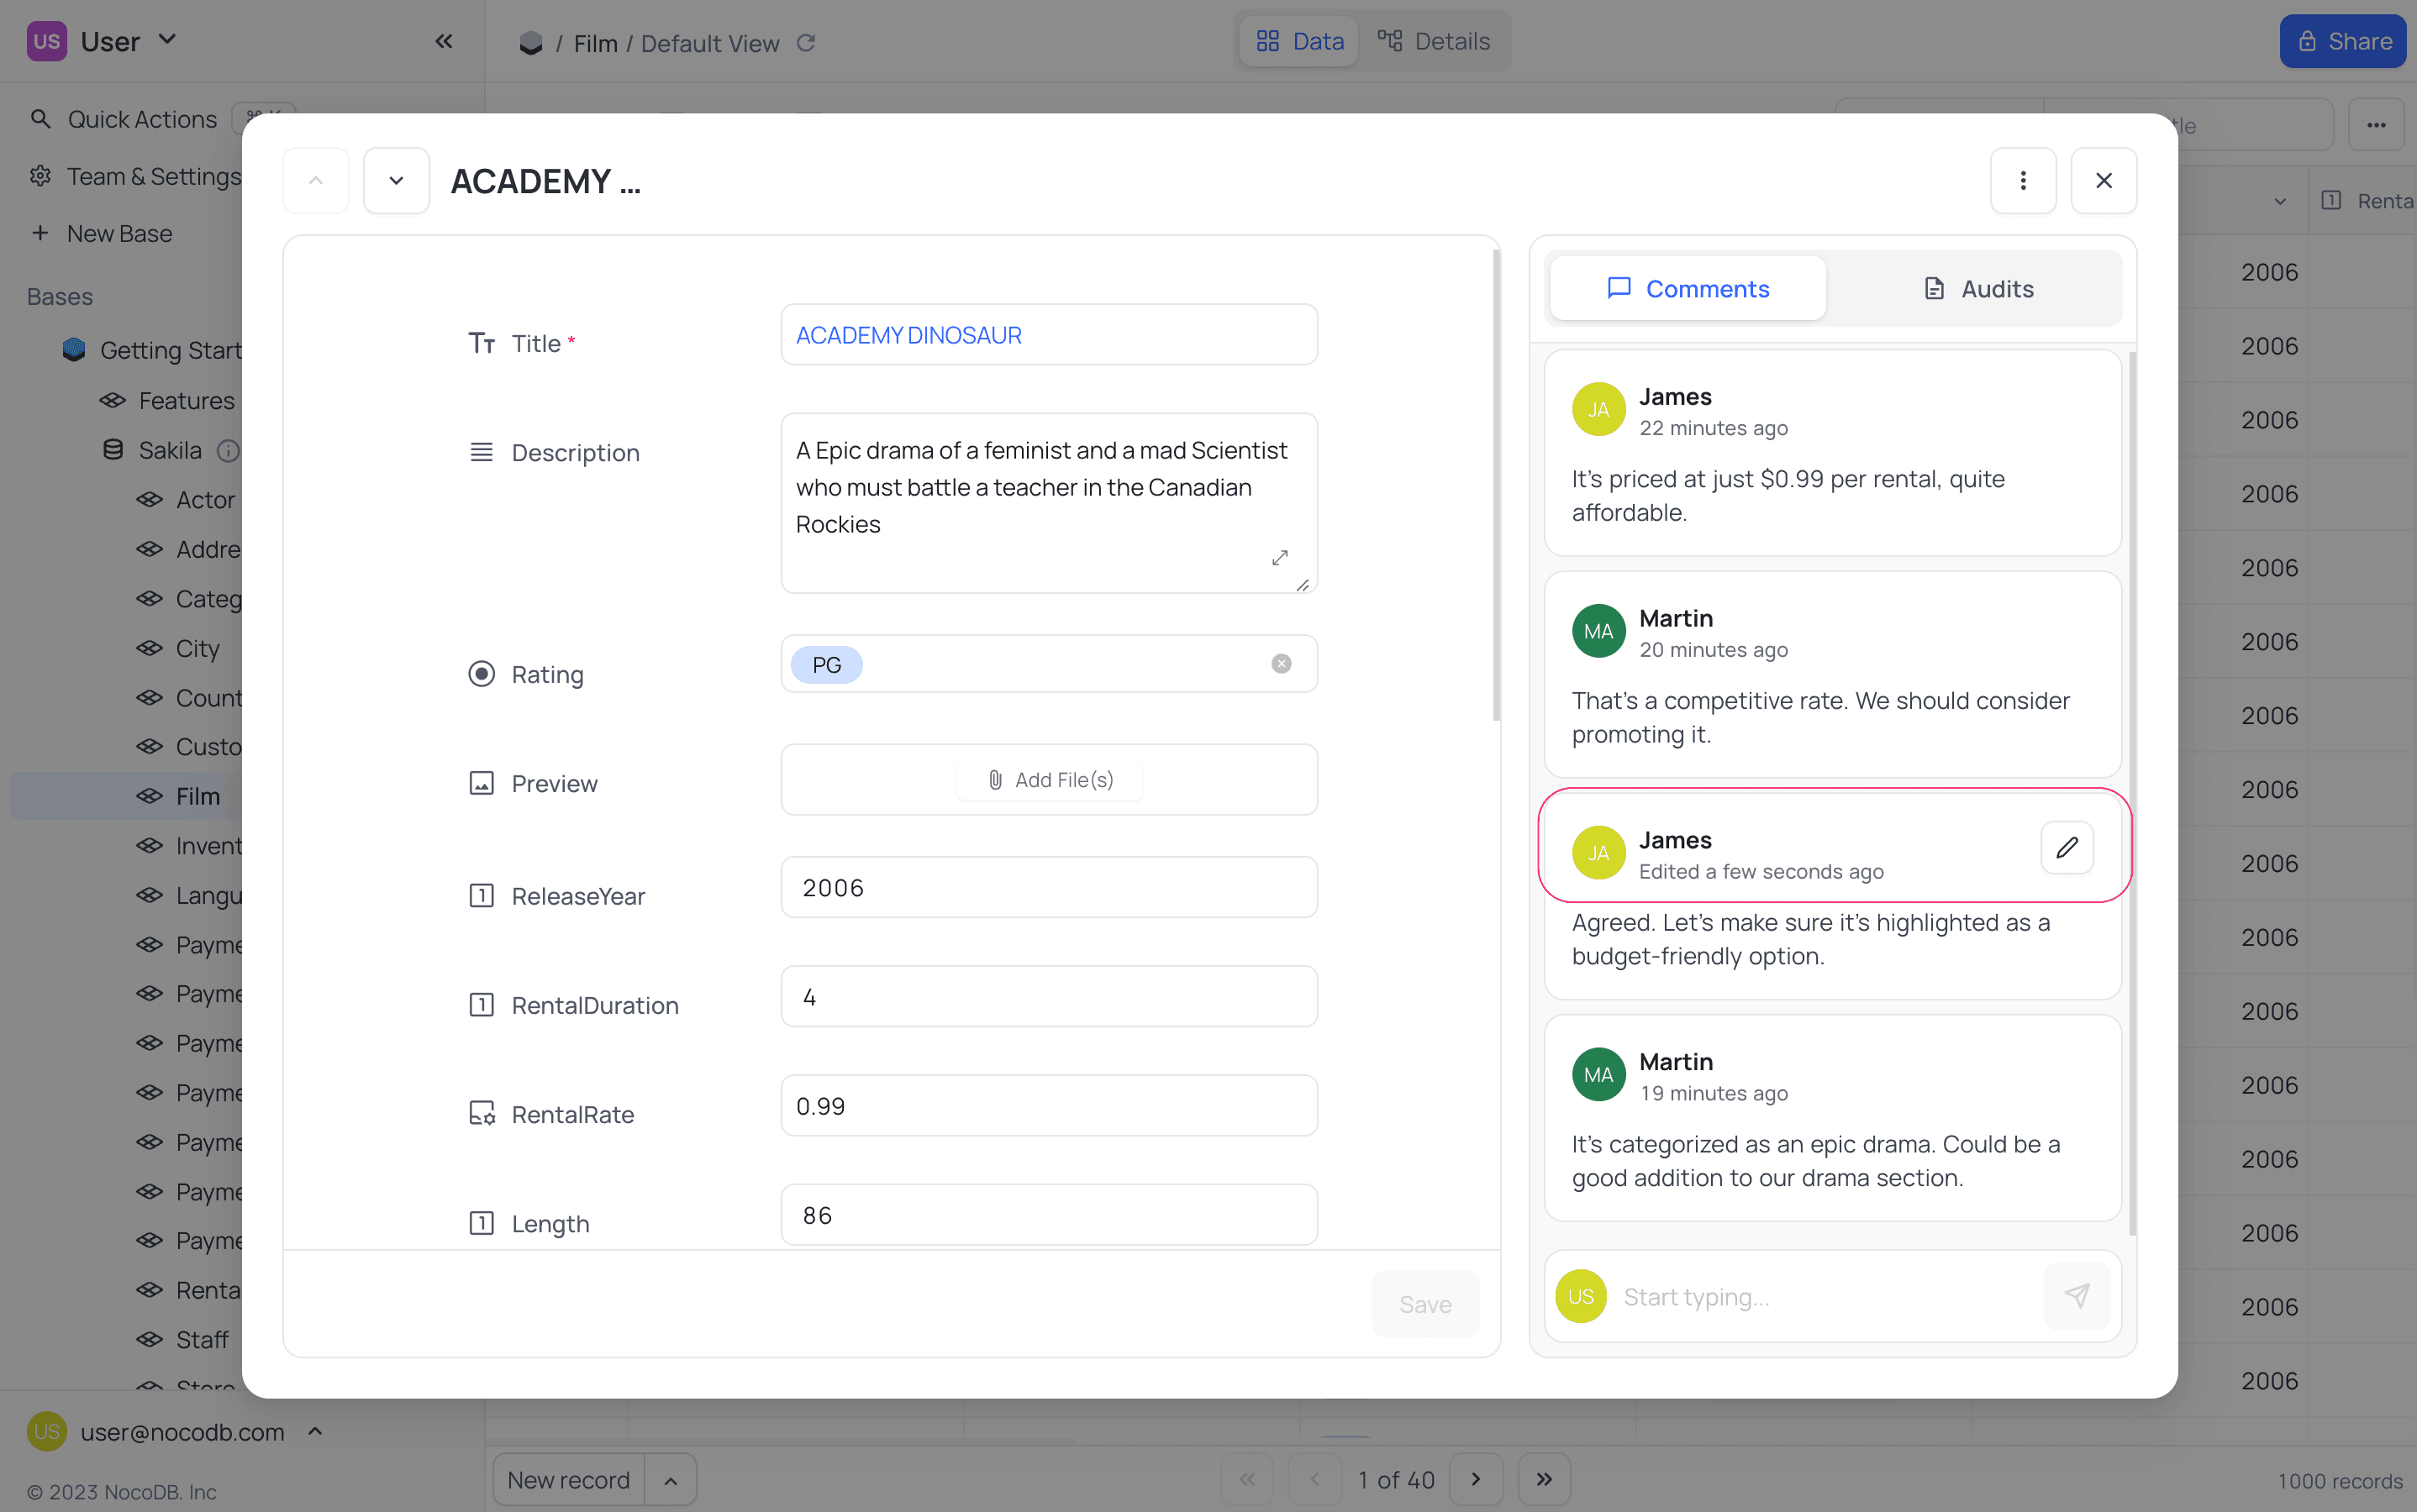Click the pencil icon on James's comment

click(x=2067, y=848)
